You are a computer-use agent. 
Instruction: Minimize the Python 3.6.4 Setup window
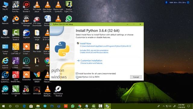[x=128, y=24]
